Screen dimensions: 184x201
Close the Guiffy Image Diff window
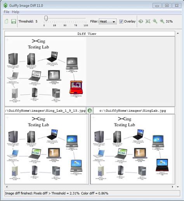coord(177,6)
